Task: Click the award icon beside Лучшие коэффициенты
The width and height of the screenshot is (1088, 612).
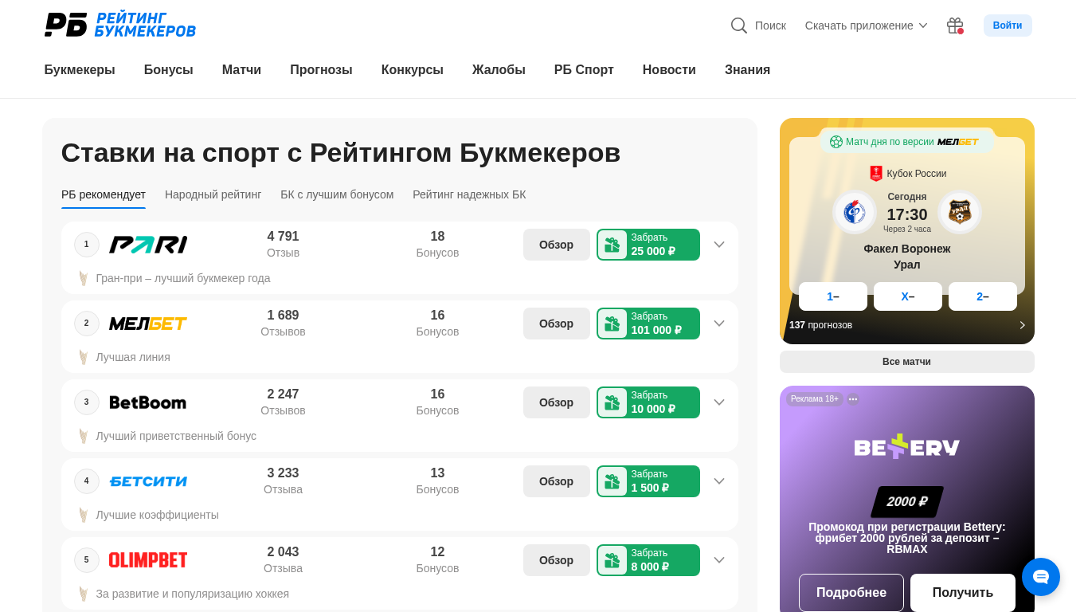Action: 83,515
